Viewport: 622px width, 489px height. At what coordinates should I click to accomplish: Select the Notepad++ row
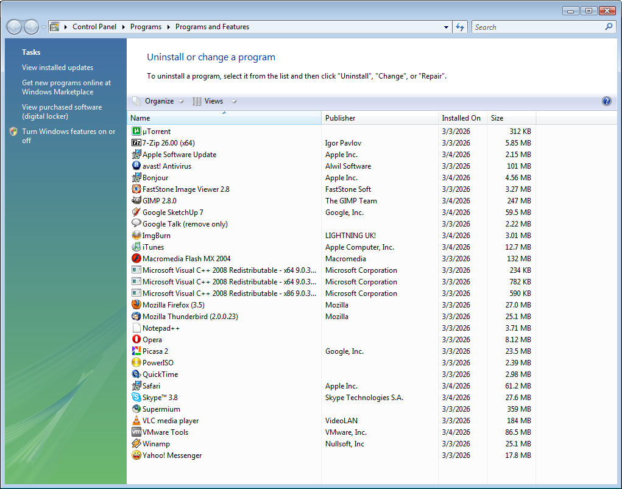click(331, 328)
